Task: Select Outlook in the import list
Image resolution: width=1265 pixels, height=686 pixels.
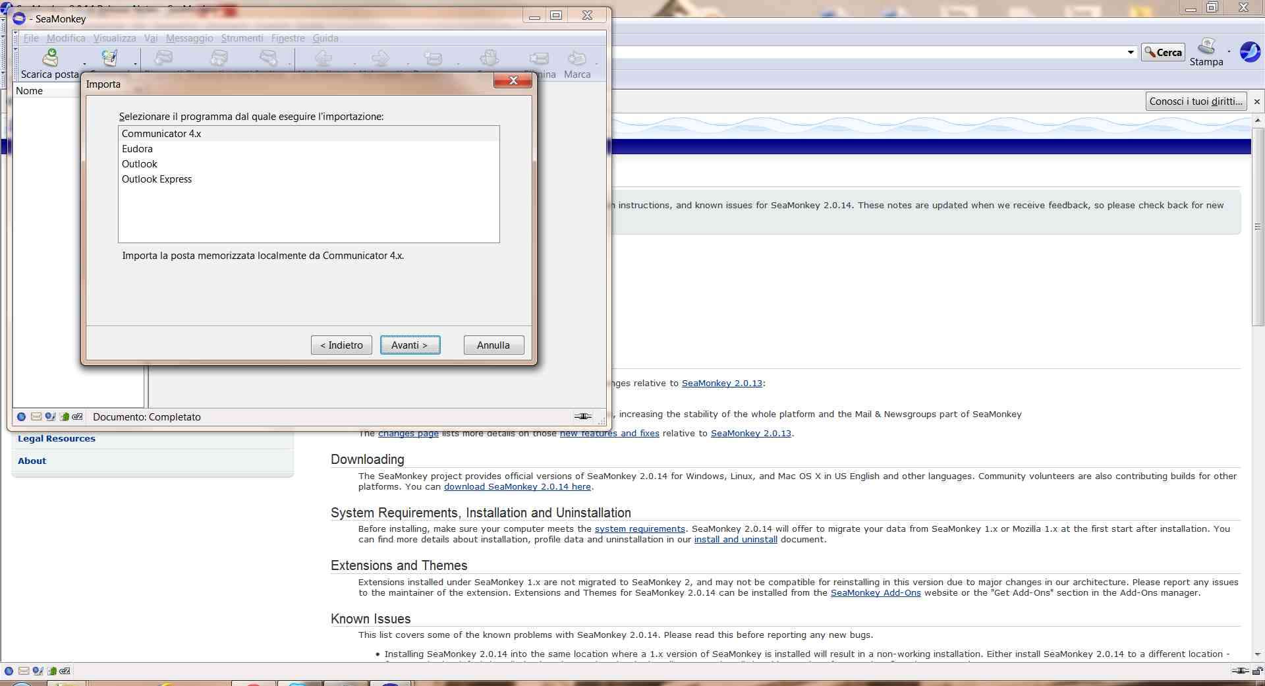Action: coord(308,164)
